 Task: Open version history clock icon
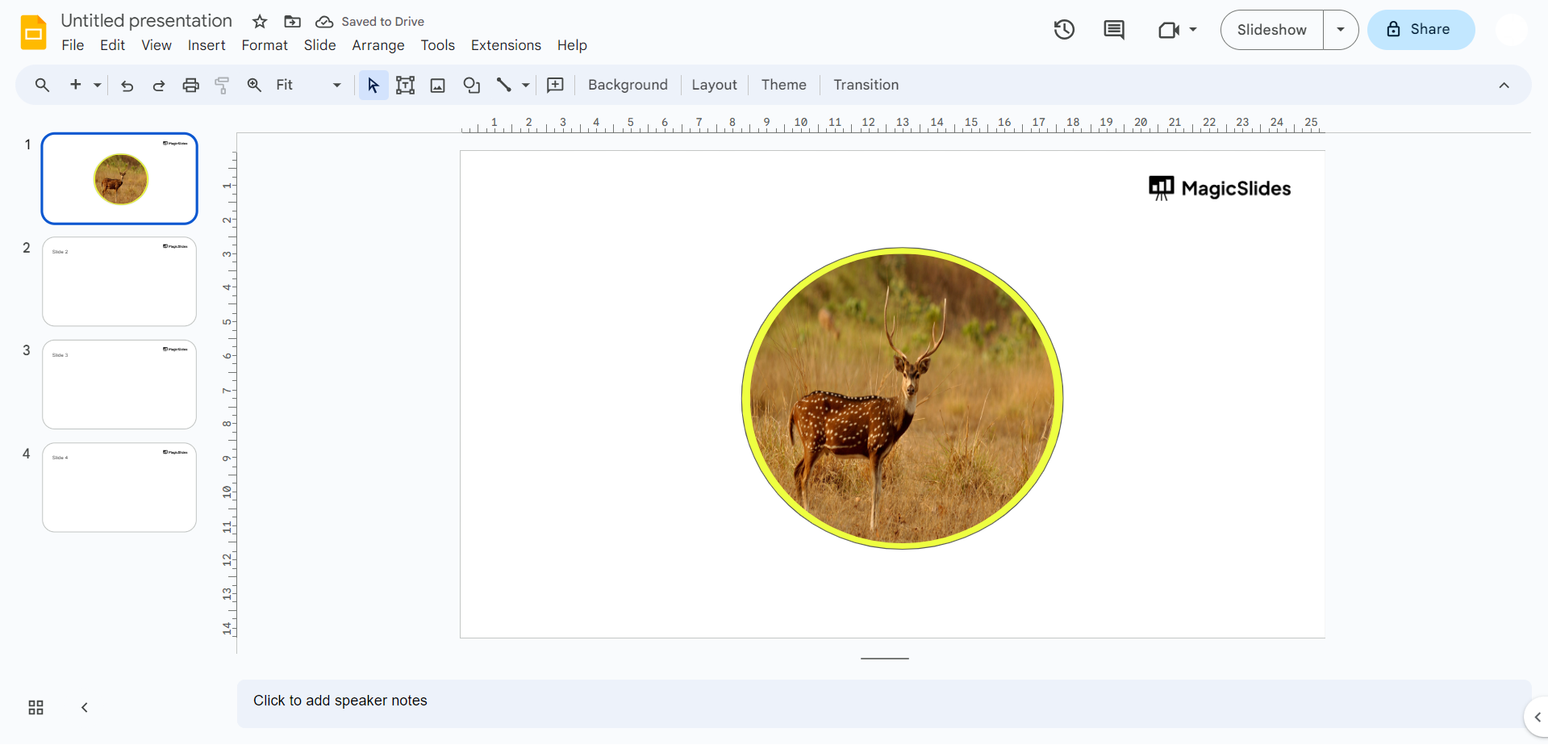click(1064, 30)
